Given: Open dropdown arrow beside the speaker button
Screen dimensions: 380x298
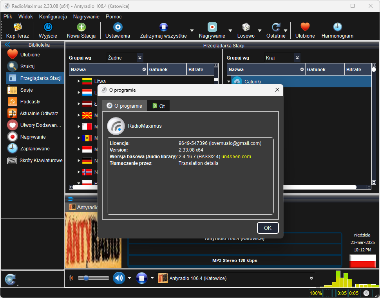Looking at the screenshot, I should point(129,278).
